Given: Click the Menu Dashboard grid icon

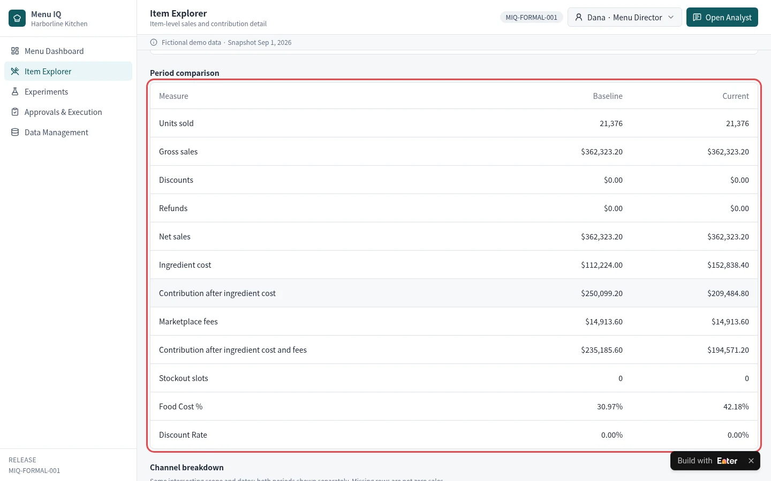Looking at the screenshot, I should point(15,51).
